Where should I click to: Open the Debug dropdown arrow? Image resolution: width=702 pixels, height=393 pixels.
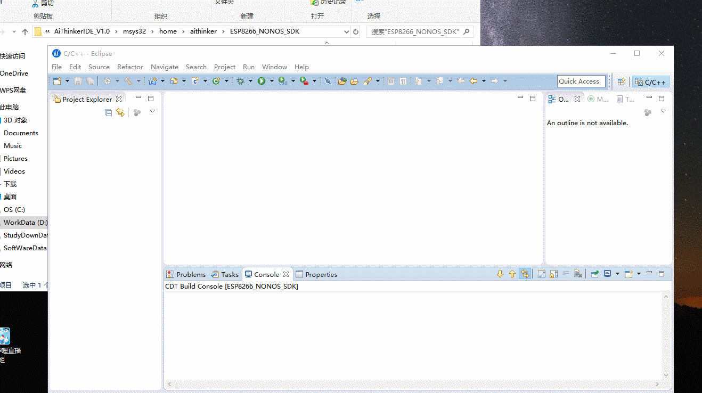click(x=250, y=81)
